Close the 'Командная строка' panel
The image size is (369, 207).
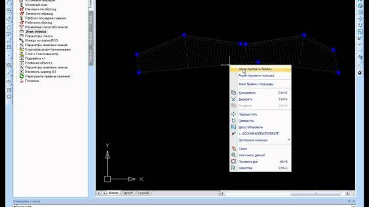pyautogui.click(x=353, y=201)
